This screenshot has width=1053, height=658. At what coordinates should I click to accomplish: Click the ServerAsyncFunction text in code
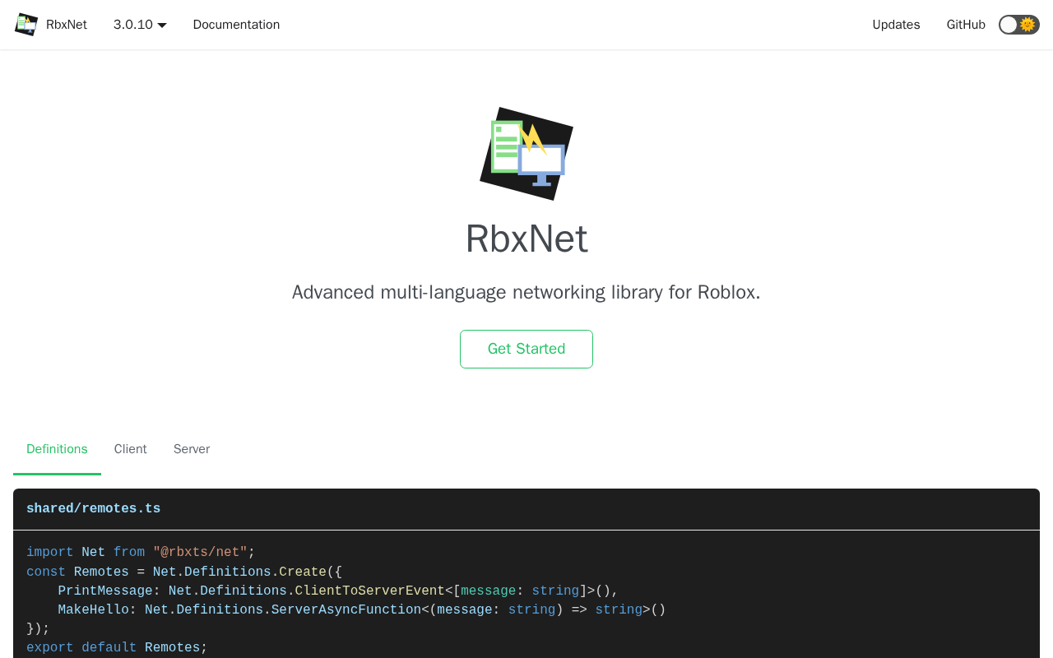[346, 609]
